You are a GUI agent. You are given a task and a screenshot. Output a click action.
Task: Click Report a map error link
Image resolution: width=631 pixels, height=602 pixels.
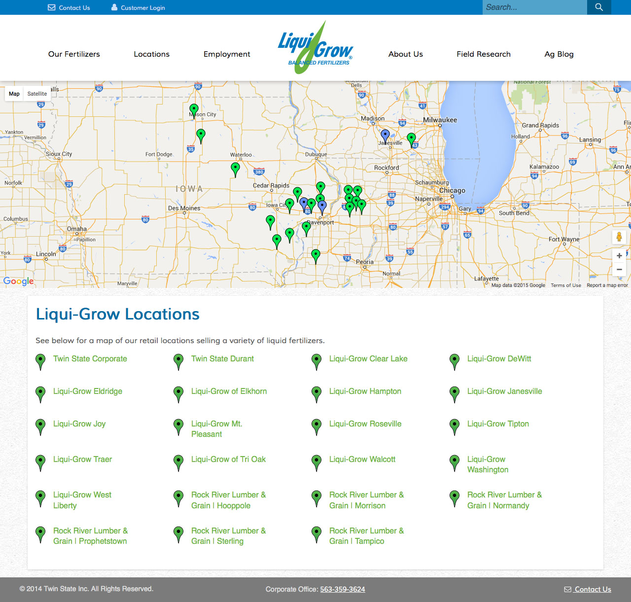click(x=607, y=285)
